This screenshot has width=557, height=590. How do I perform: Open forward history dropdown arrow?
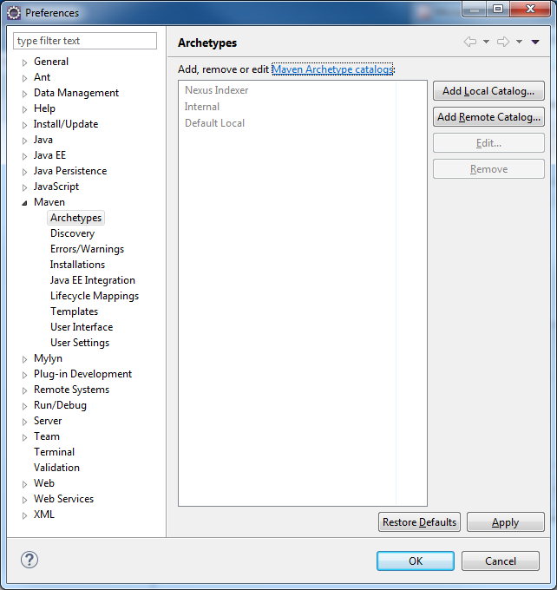click(519, 42)
